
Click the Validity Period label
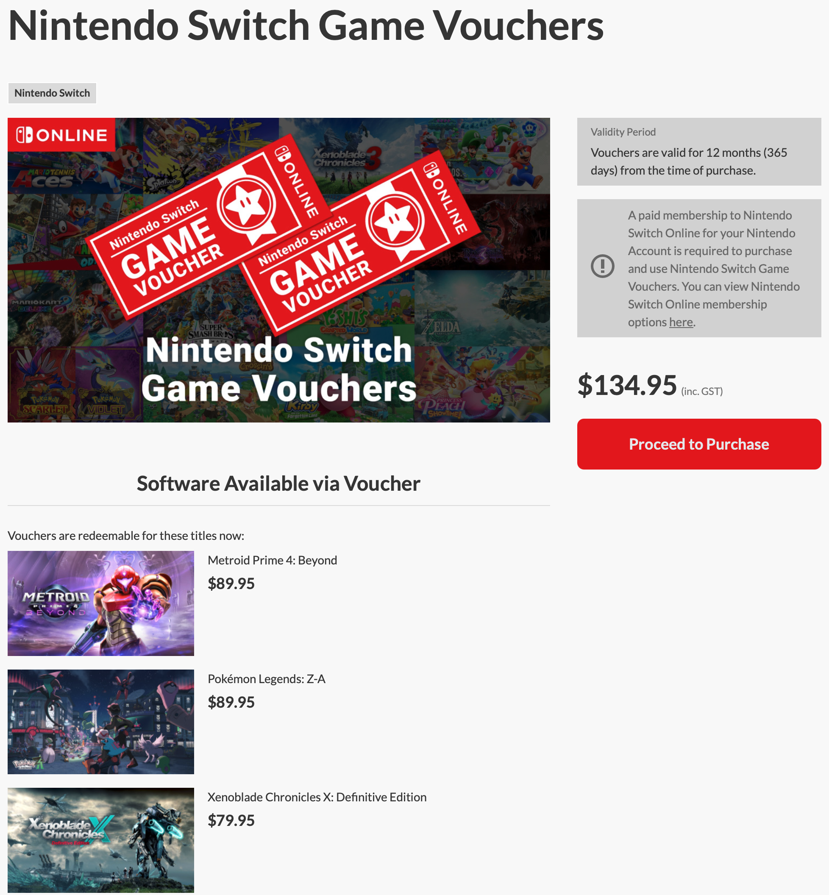(623, 132)
